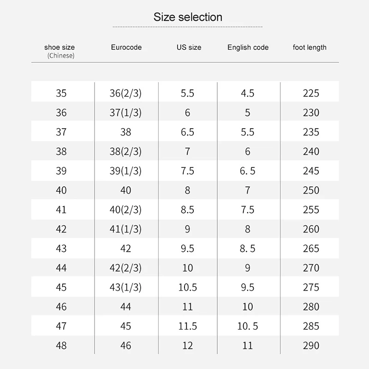Click the Eurocode column header
Screen dimensions: 369x369
[126, 48]
